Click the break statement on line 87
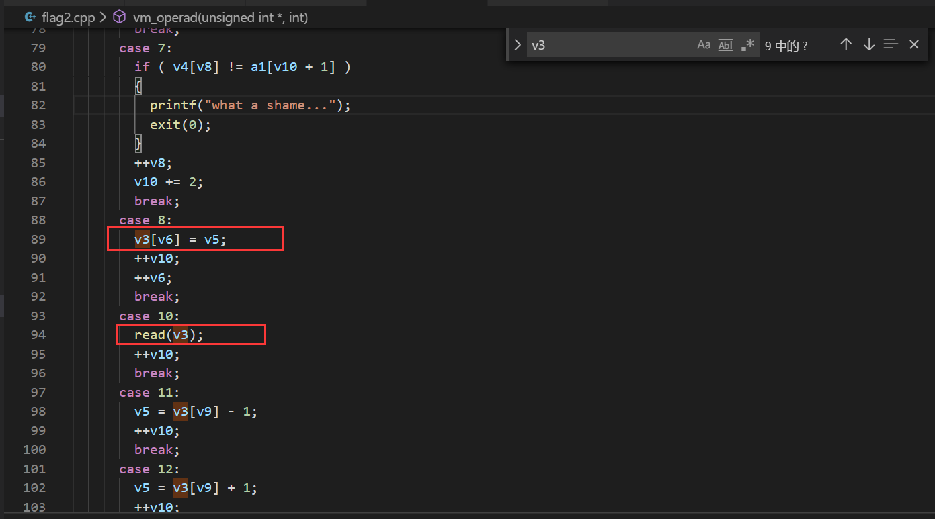This screenshot has width=935, height=519. tap(157, 201)
